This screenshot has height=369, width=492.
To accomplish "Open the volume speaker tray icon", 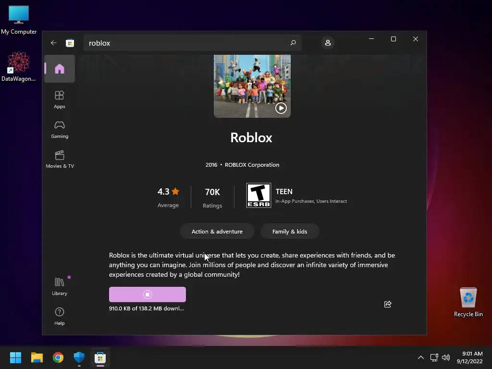I will tap(445, 357).
